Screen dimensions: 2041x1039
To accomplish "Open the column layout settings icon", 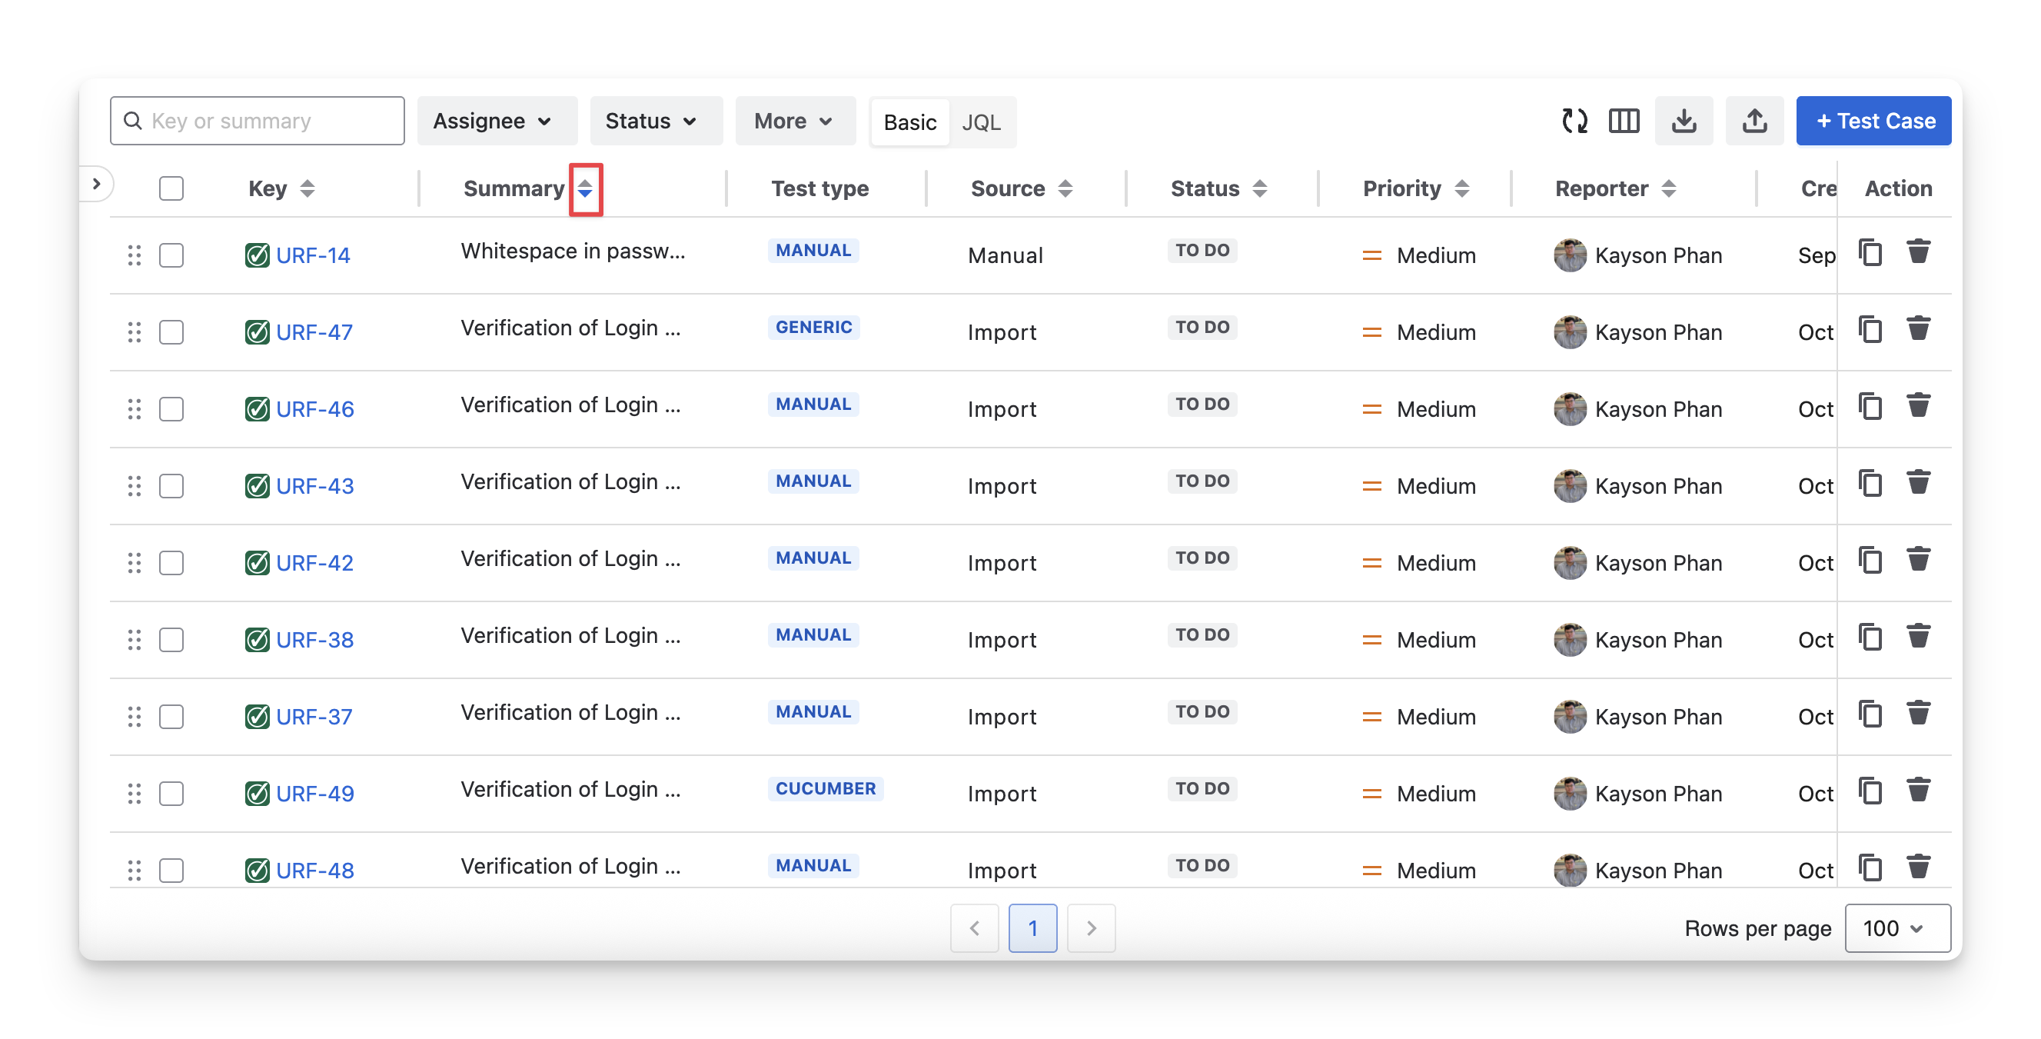I will click(x=1624, y=122).
